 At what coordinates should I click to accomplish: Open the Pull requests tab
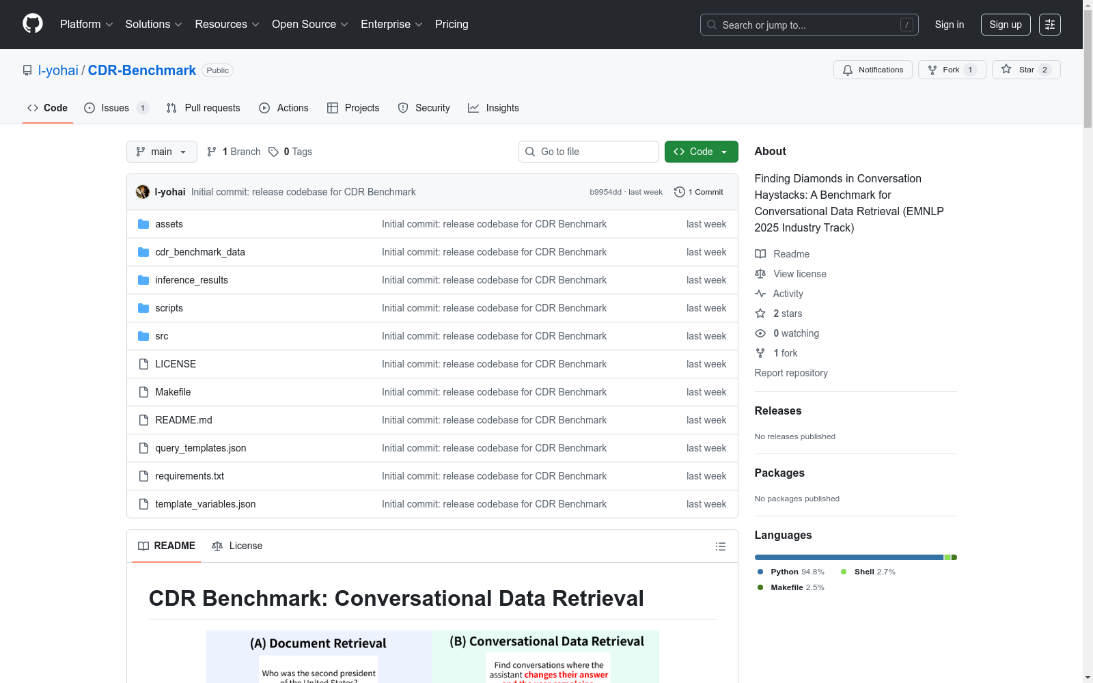[204, 108]
